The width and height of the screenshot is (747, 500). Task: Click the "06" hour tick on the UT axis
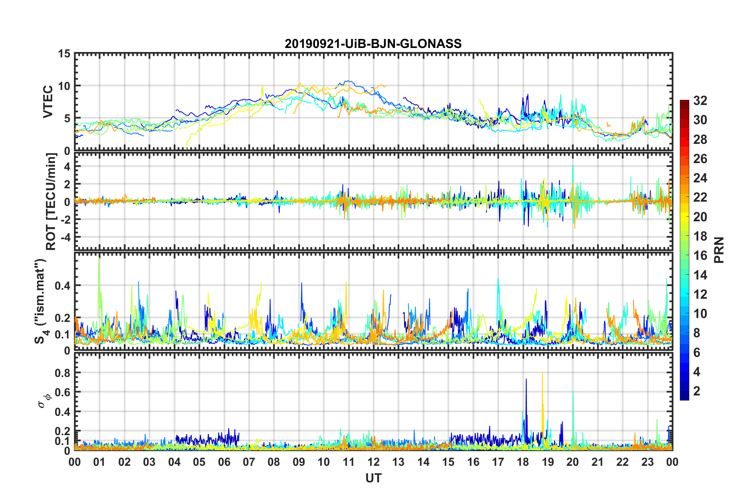[224, 462]
